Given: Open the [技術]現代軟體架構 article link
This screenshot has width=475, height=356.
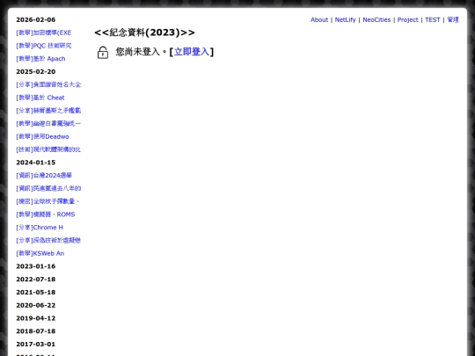Looking at the screenshot, I should tap(48, 149).
